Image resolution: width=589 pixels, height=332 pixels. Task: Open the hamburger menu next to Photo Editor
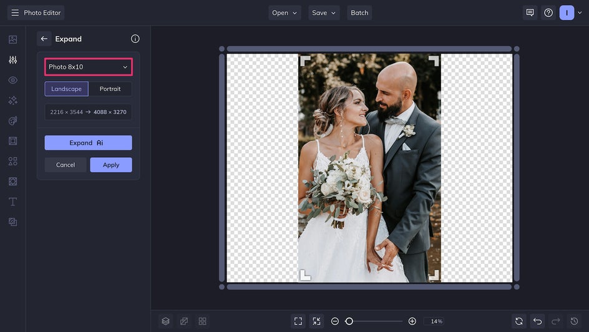[15, 12]
